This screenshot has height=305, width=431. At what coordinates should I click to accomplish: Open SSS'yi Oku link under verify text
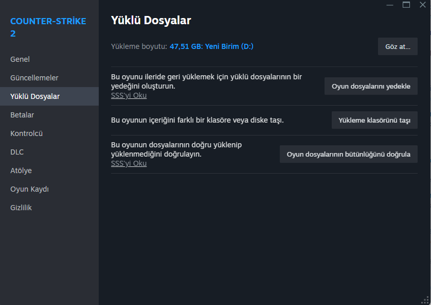coord(129,163)
